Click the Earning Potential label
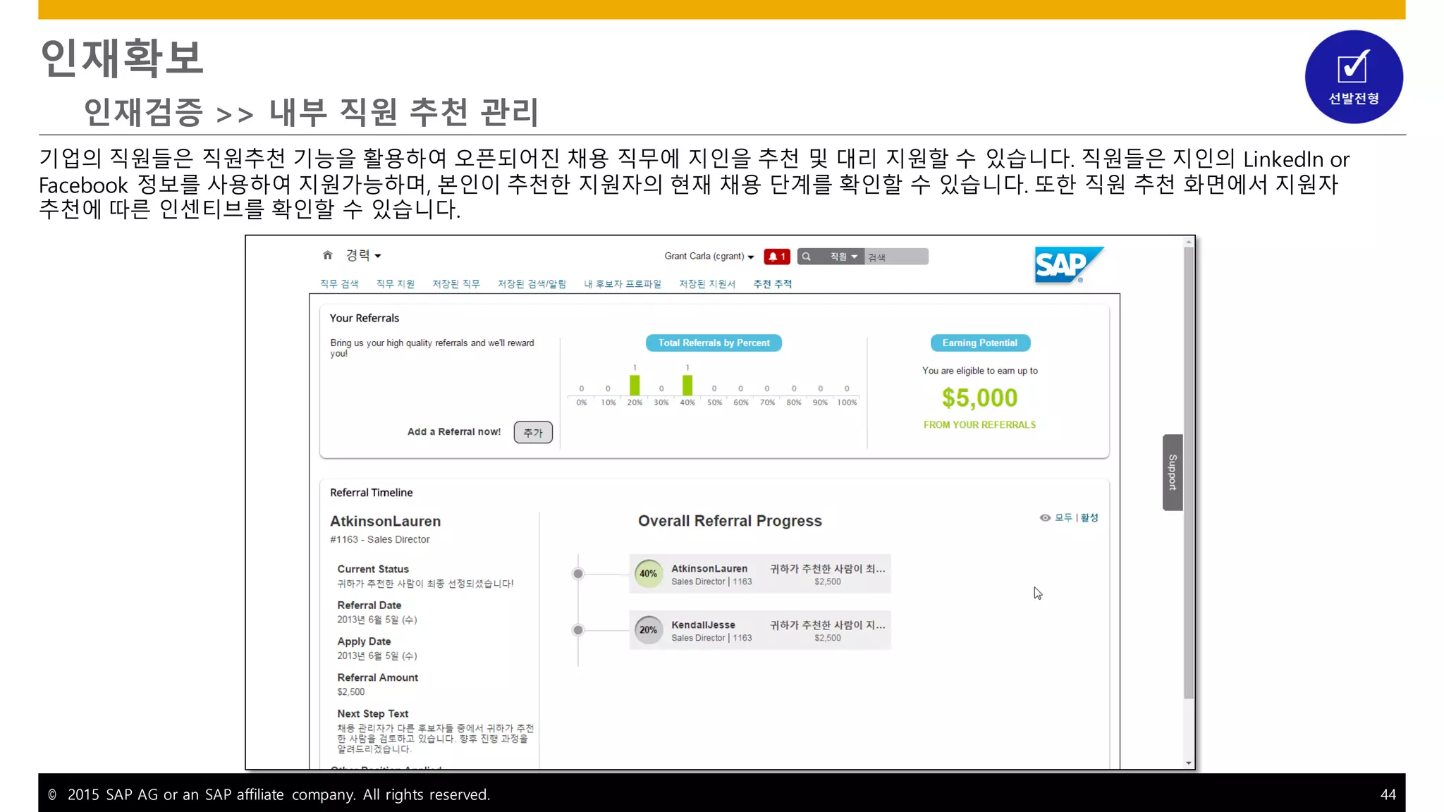This screenshot has height=812, width=1444. coord(980,343)
